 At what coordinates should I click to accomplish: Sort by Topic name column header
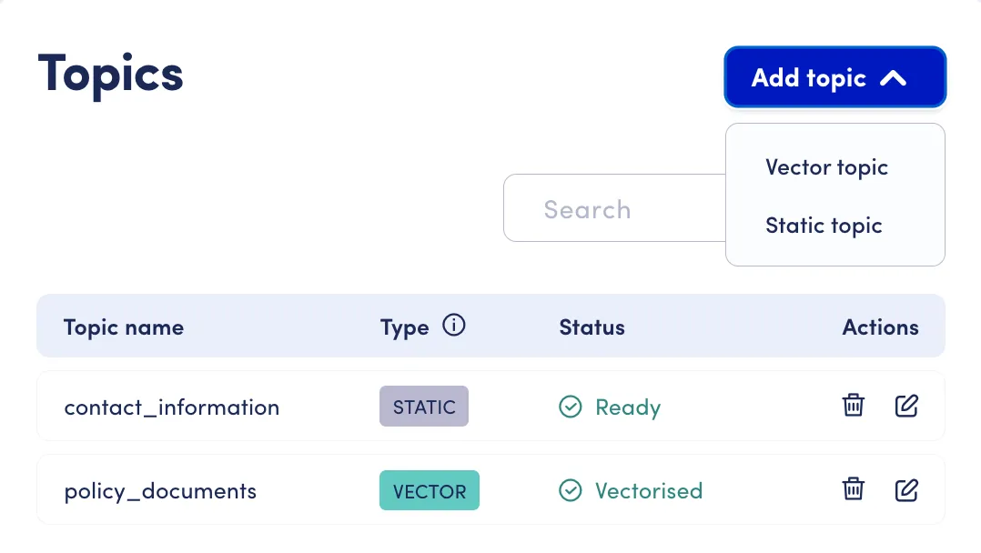(124, 327)
